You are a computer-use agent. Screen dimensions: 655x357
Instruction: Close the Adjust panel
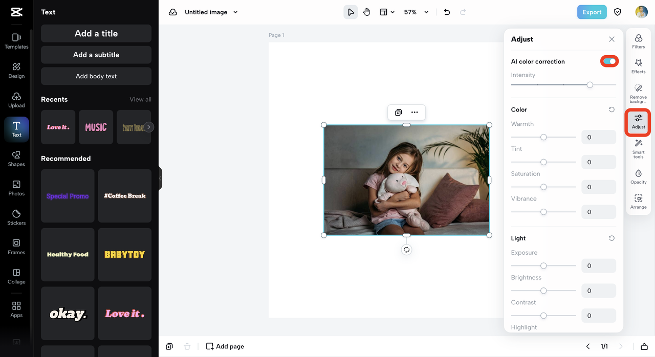coord(612,39)
